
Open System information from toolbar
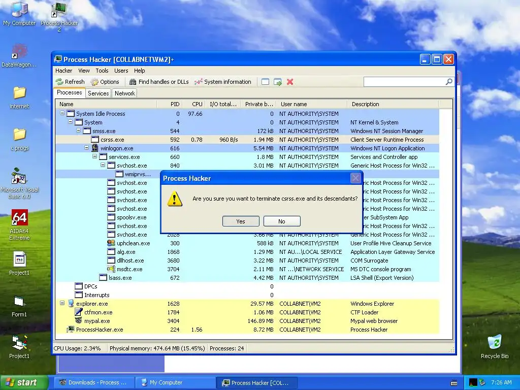pyautogui.click(x=223, y=82)
